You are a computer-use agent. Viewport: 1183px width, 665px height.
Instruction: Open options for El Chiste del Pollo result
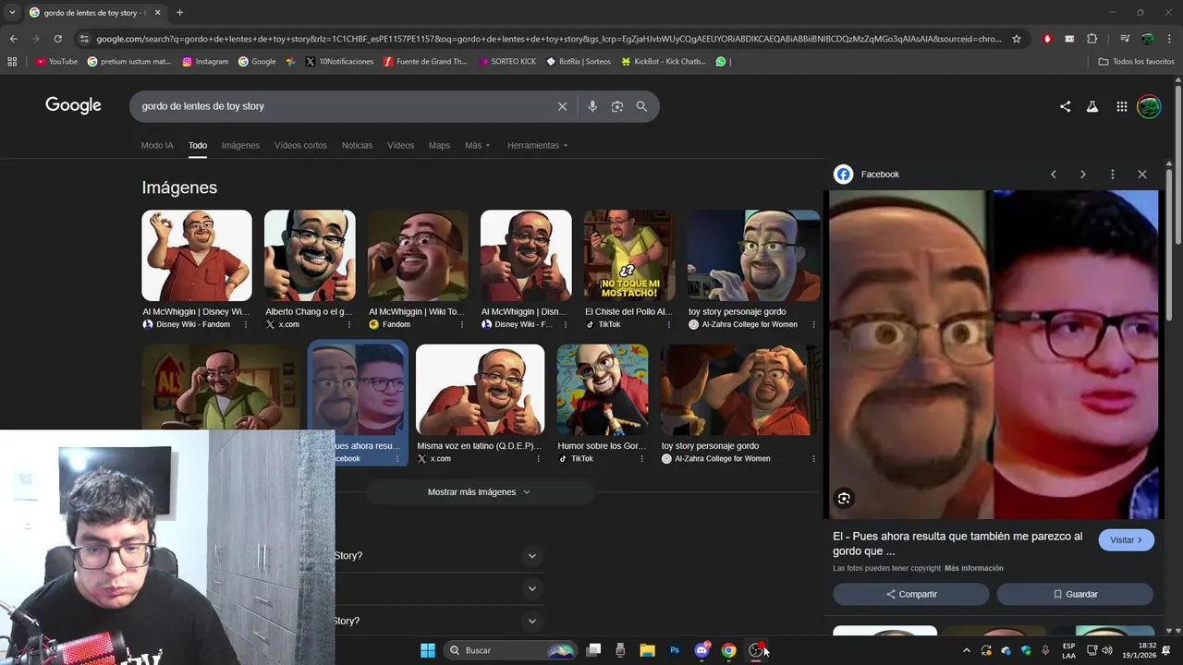coord(668,325)
